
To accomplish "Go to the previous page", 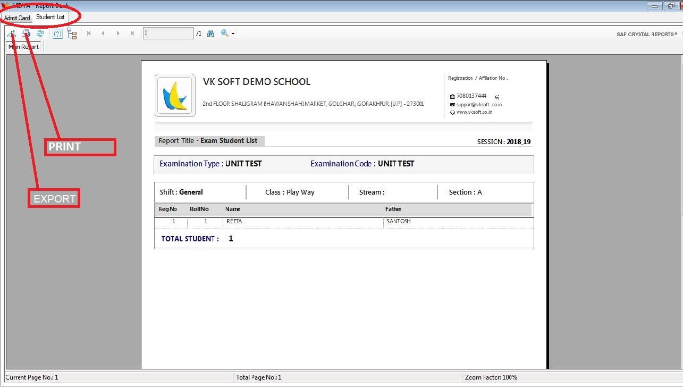I will click(x=103, y=33).
